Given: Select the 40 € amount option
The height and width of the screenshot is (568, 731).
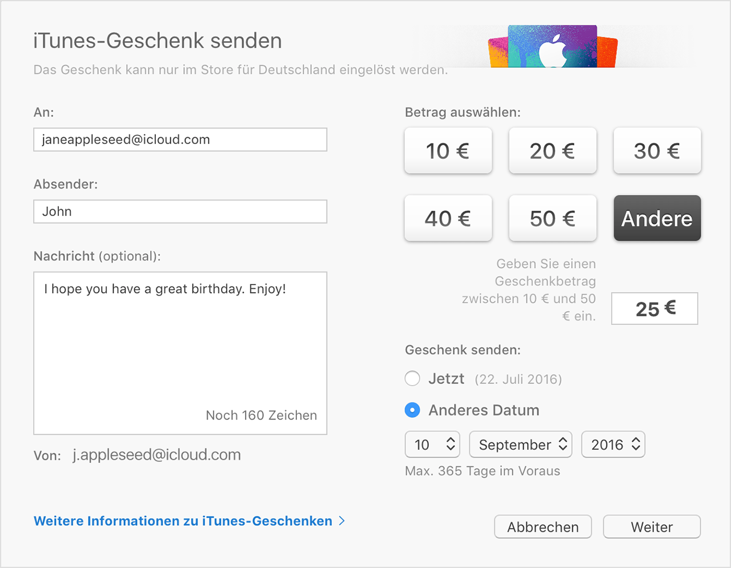Looking at the screenshot, I should click(448, 218).
